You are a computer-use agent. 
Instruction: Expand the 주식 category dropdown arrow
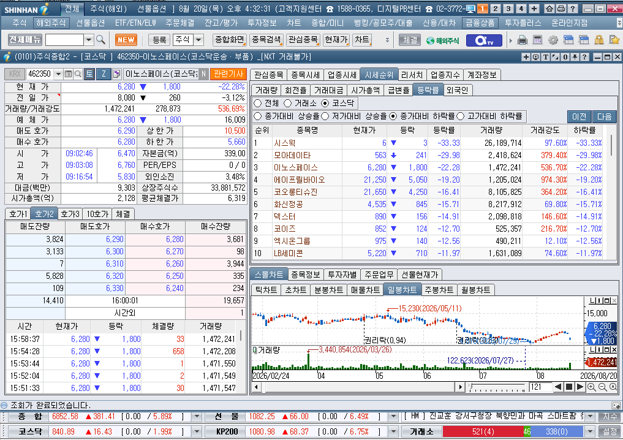(x=198, y=40)
